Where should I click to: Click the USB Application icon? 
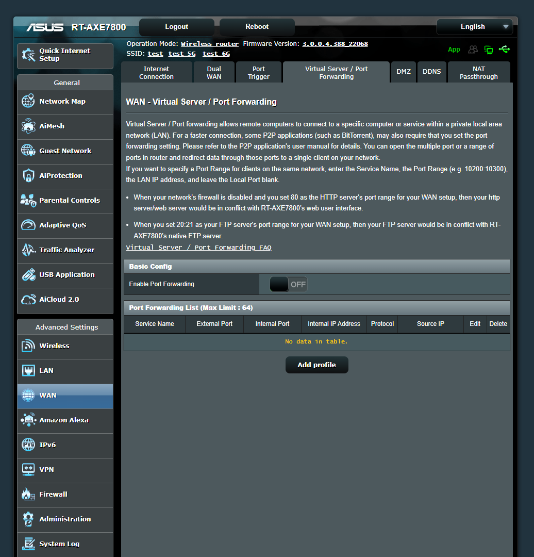pos(28,274)
